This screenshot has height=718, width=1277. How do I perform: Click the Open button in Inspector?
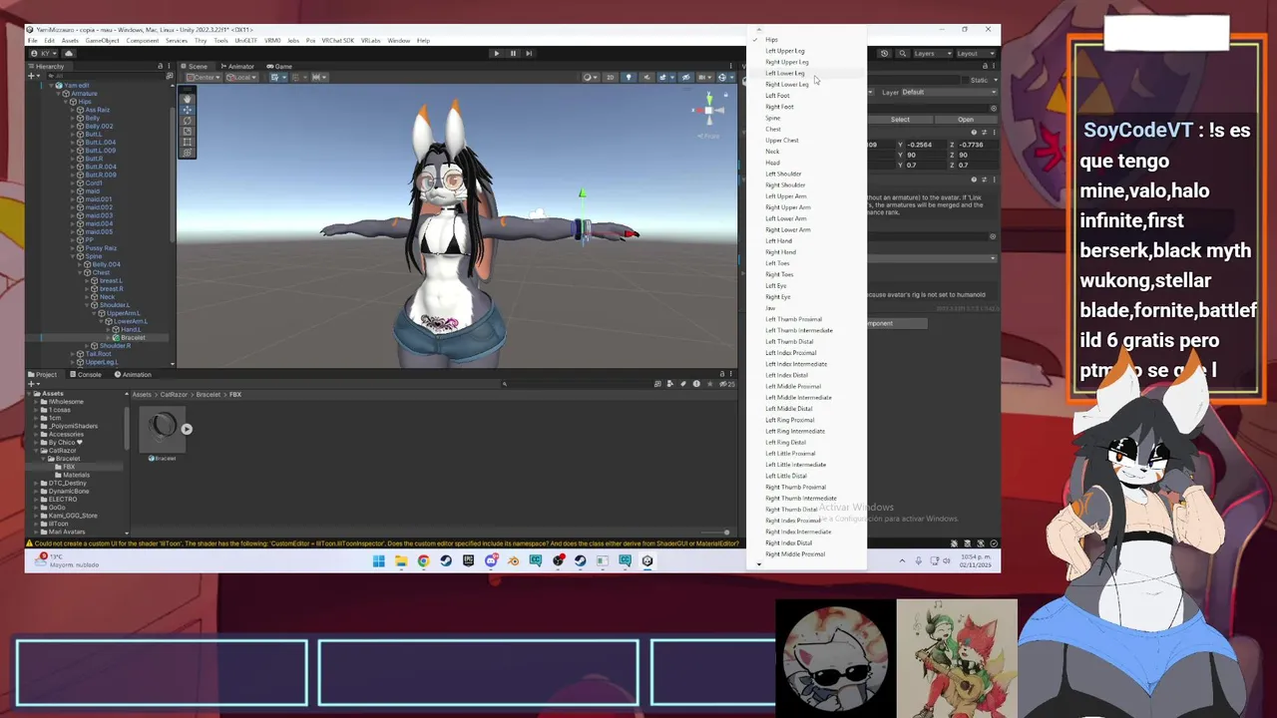tap(965, 120)
